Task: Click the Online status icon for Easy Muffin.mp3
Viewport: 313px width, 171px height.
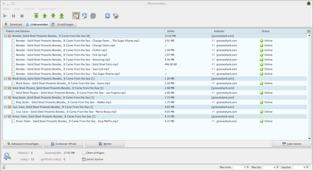Action: point(261,121)
